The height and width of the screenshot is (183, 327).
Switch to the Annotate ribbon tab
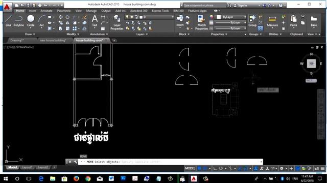(46, 11)
